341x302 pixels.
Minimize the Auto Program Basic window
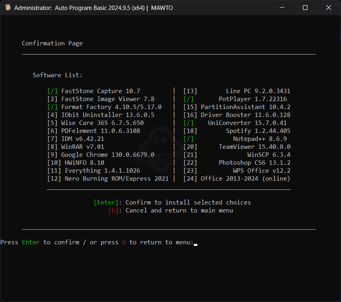click(282, 8)
